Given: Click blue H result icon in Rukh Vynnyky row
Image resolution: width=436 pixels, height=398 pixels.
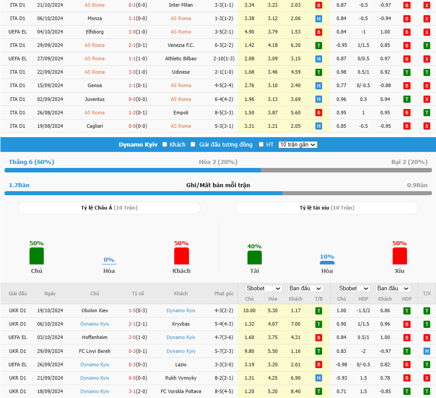Looking at the screenshot, I should 319,378.
